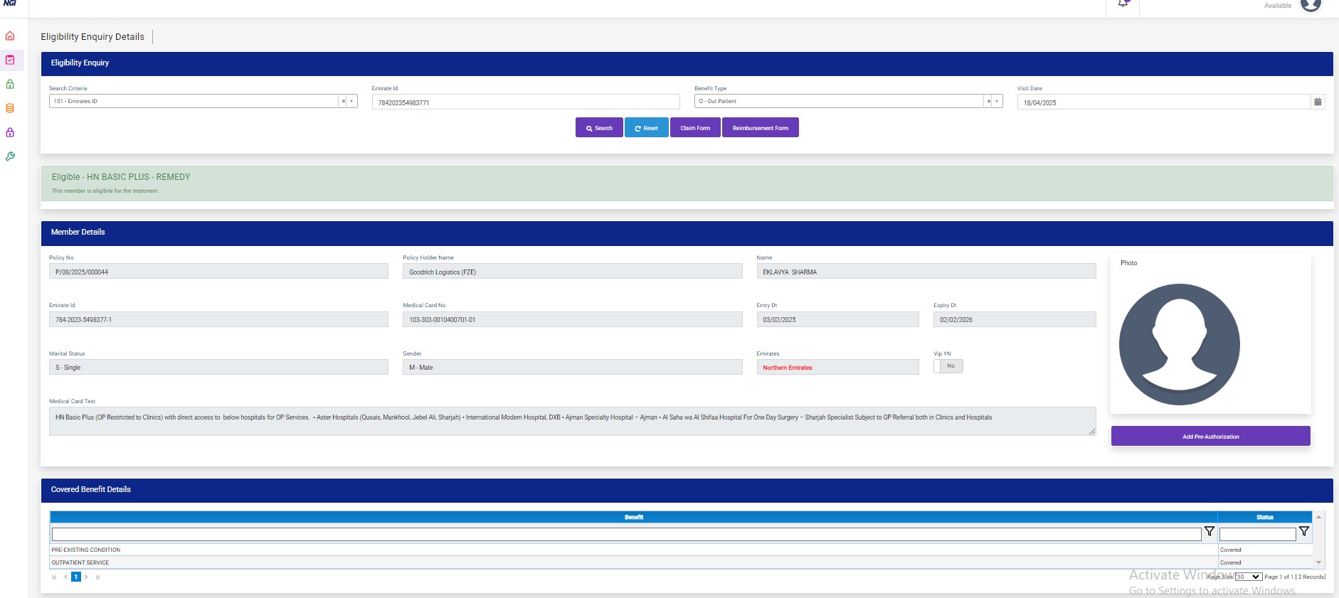Open the Page Size dropdown
Screen dimensions: 1339x598
[x=1249, y=577]
